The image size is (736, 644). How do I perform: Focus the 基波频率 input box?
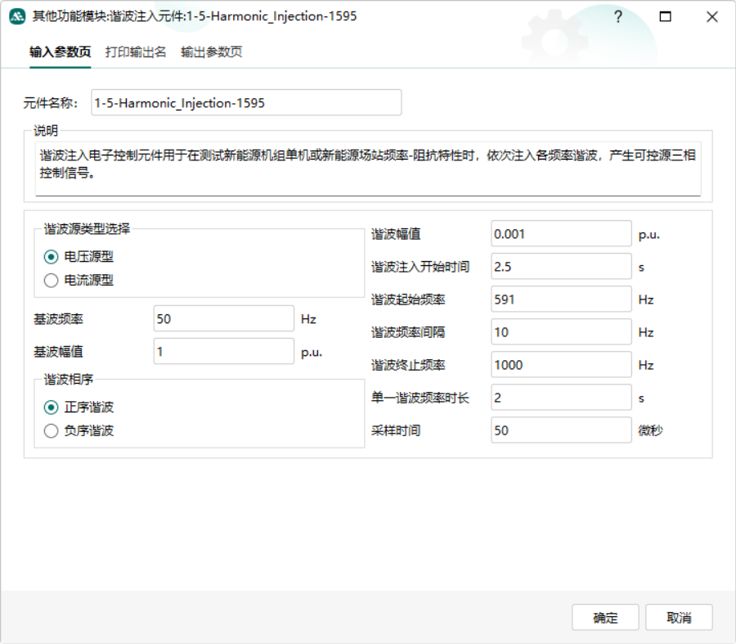(x=223, y=318)
